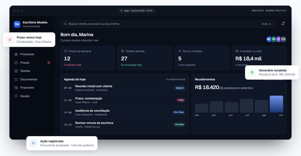301x156 pixels.
Task: Click the '09:00' time entry
Action: (x=68, y=88)
